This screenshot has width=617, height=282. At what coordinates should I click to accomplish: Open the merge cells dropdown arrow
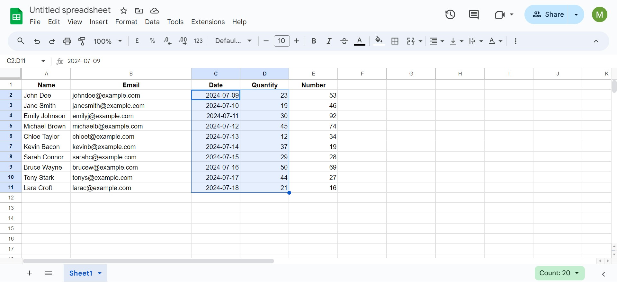(420, 41)
